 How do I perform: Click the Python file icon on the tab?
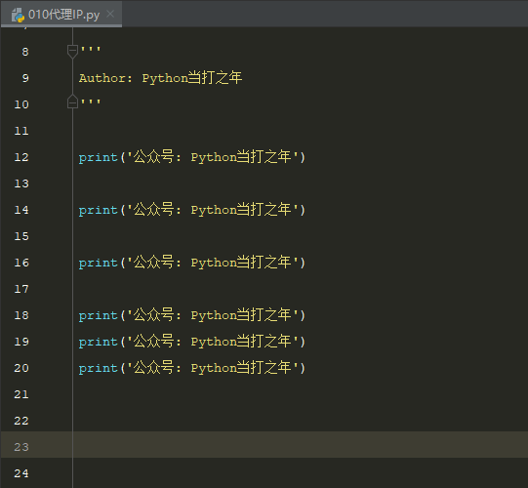tap(18, 16)
